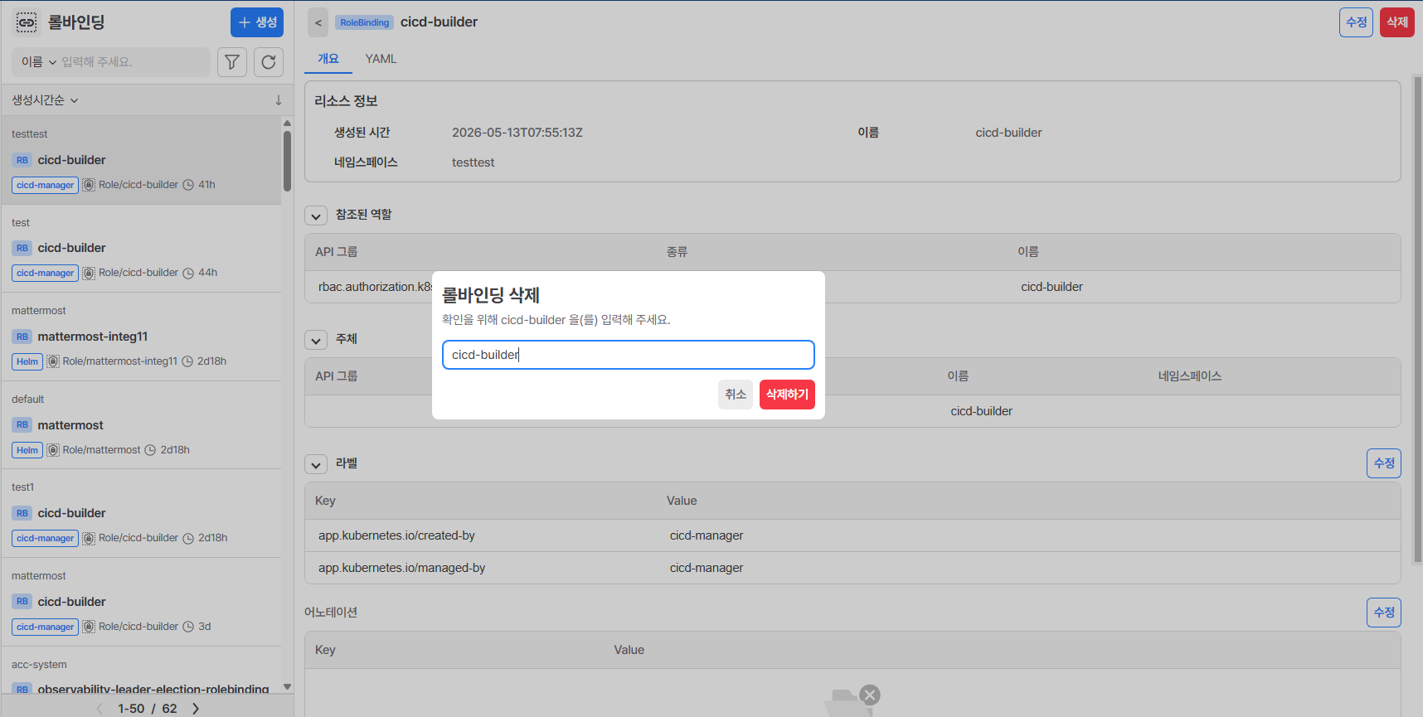Refresh the rolebinding list

[269, 62]
